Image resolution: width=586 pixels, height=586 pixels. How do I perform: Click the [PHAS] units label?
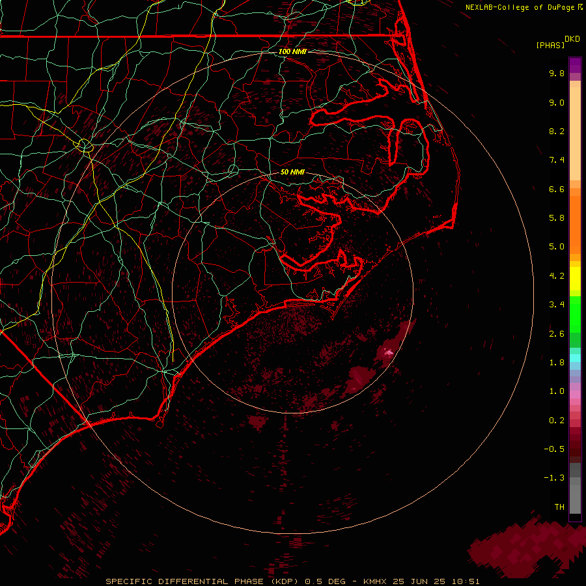pos(550,45)
